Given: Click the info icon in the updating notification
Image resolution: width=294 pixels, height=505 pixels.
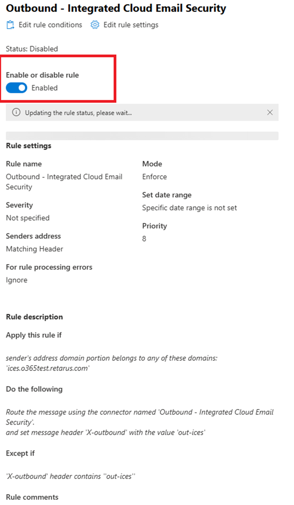Looking at the screenshot, I should [16, 112].
